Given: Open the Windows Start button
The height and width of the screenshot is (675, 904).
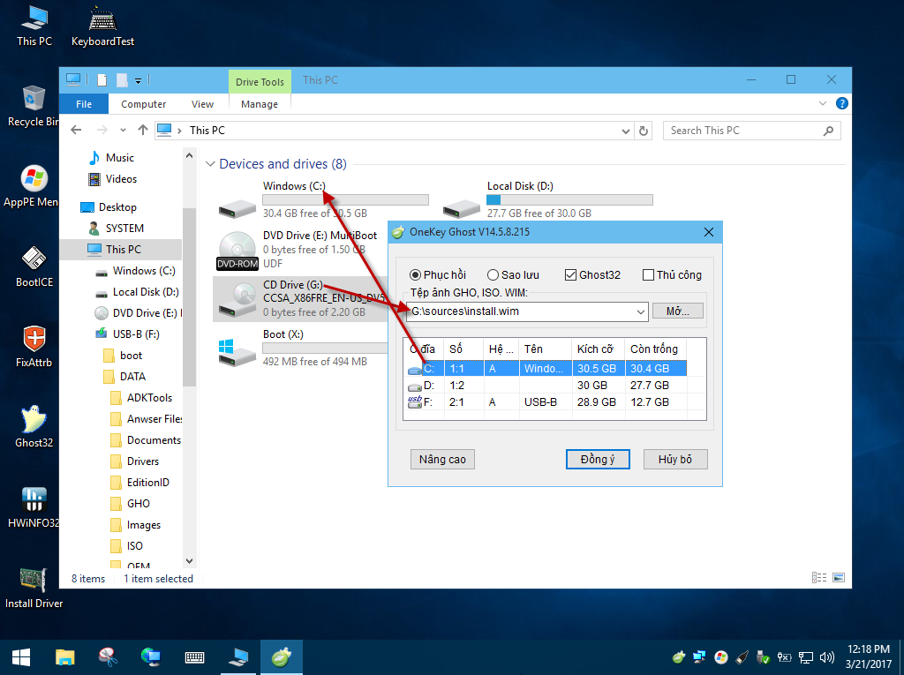Looking at the screenshot, I should (x=21, y=657).
